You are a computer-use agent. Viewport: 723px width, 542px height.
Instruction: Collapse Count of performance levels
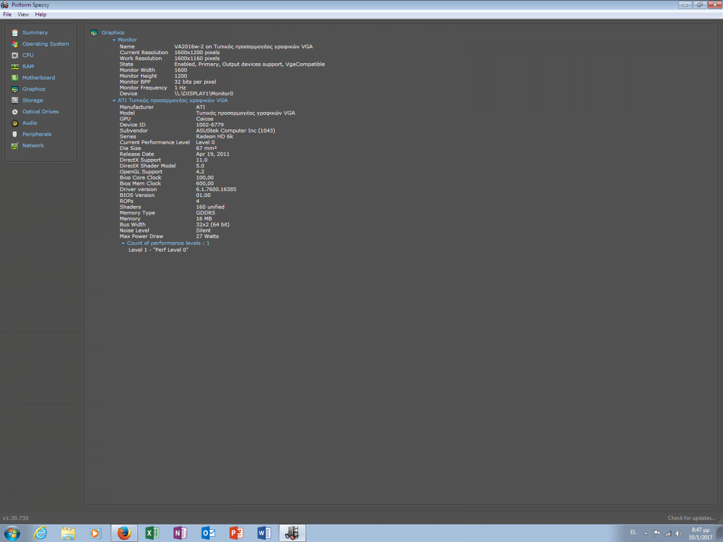(x=124, y=243)
